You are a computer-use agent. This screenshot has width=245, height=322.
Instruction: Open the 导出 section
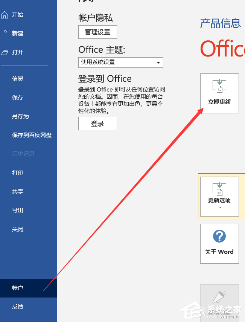click(x=29, y=211)
